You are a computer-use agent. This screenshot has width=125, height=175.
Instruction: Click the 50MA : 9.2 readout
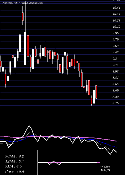tap(14, 156)
